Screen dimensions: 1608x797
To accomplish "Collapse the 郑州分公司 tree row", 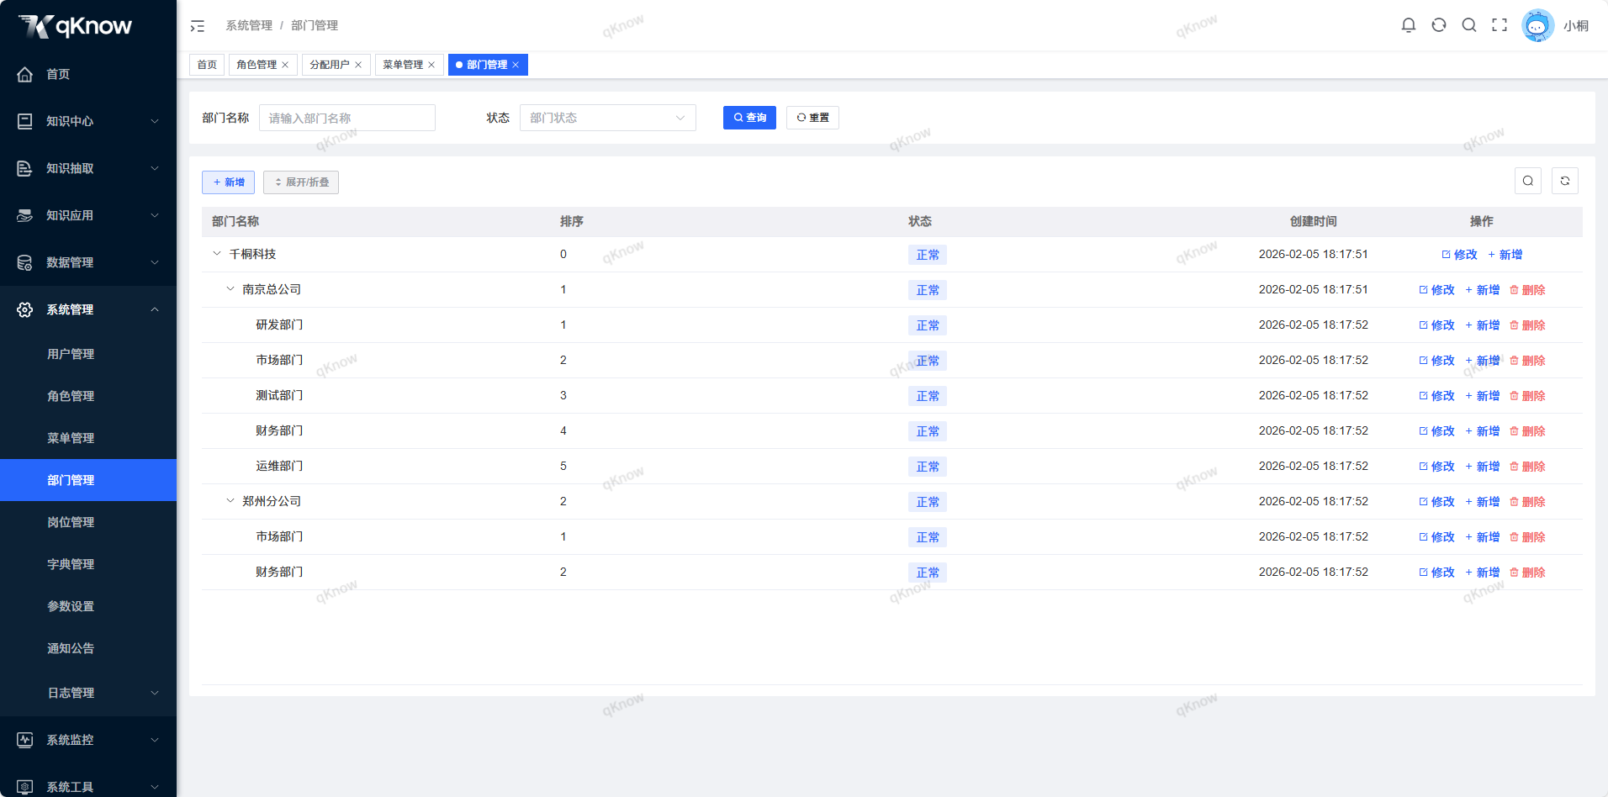I will (230, 501).
